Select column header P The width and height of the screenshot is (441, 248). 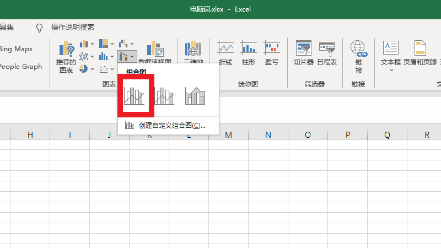tap(347, 135)
